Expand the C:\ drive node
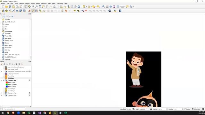205x115 pixels. [1, 27]
